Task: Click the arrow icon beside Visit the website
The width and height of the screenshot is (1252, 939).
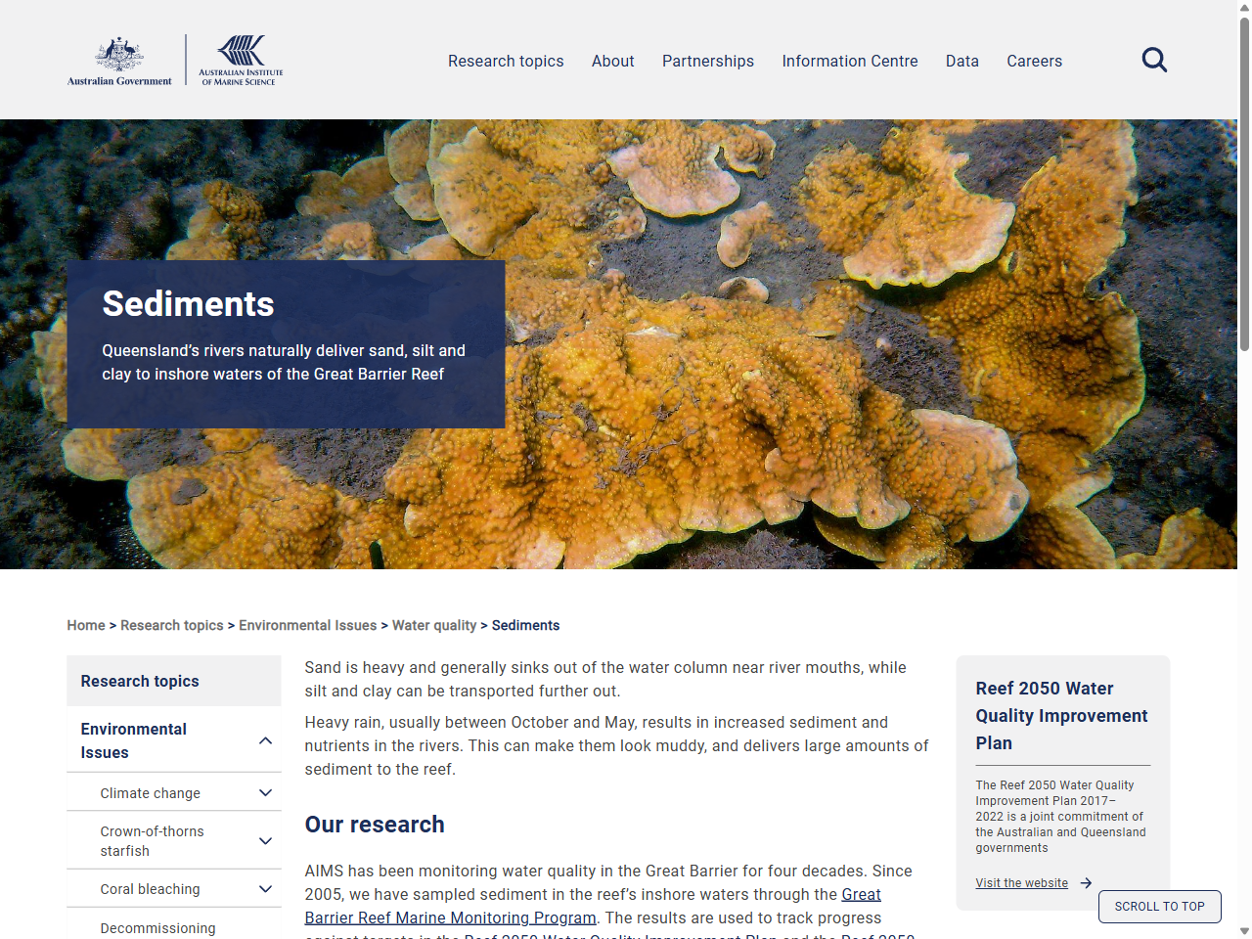Action: pos(1087,882)
